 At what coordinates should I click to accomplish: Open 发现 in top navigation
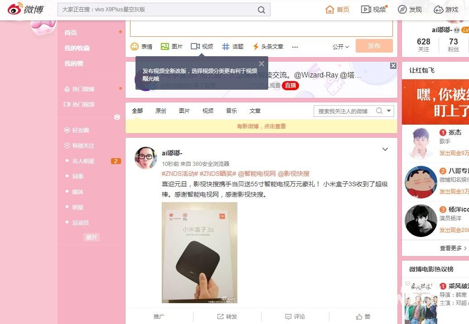click(x=410, y=10)
